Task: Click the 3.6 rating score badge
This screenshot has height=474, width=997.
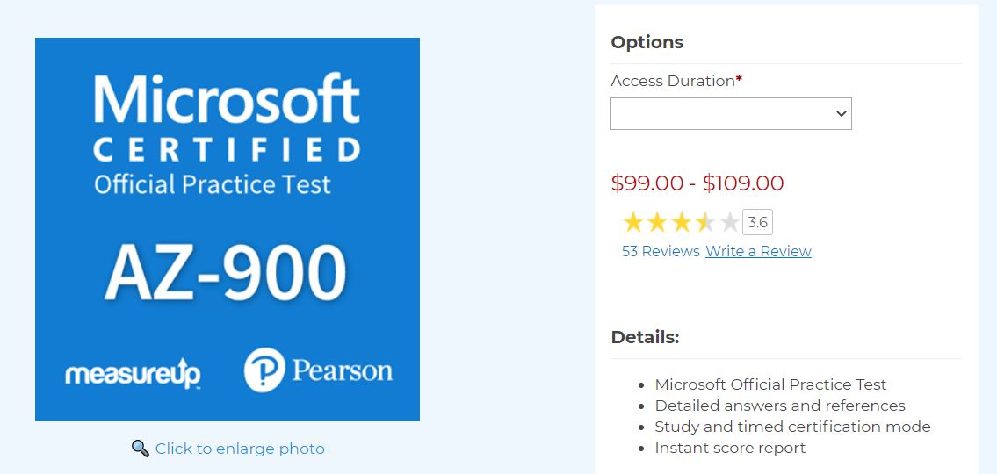Action: tap(757, 223)
